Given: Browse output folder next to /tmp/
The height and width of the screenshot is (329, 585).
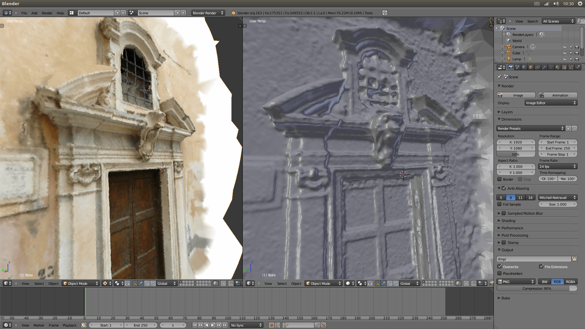Looking at the screenshot, I should (x=574, y=259).
